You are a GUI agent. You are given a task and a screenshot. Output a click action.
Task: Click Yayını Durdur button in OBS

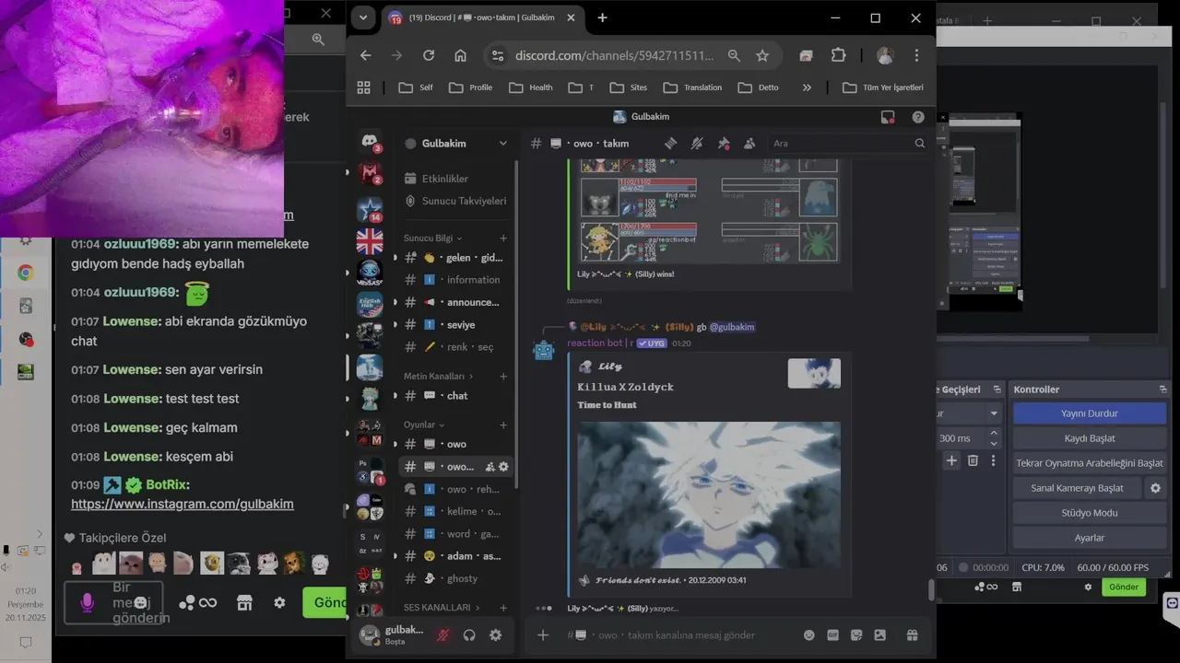[x=1090, y=413]
